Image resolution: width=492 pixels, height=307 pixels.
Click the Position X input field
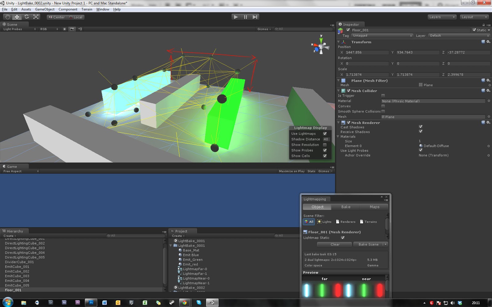point(367,52)
